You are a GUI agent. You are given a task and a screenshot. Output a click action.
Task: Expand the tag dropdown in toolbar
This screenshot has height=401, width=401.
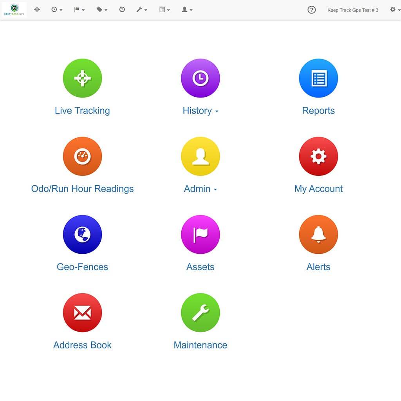[x=102, y=10]
